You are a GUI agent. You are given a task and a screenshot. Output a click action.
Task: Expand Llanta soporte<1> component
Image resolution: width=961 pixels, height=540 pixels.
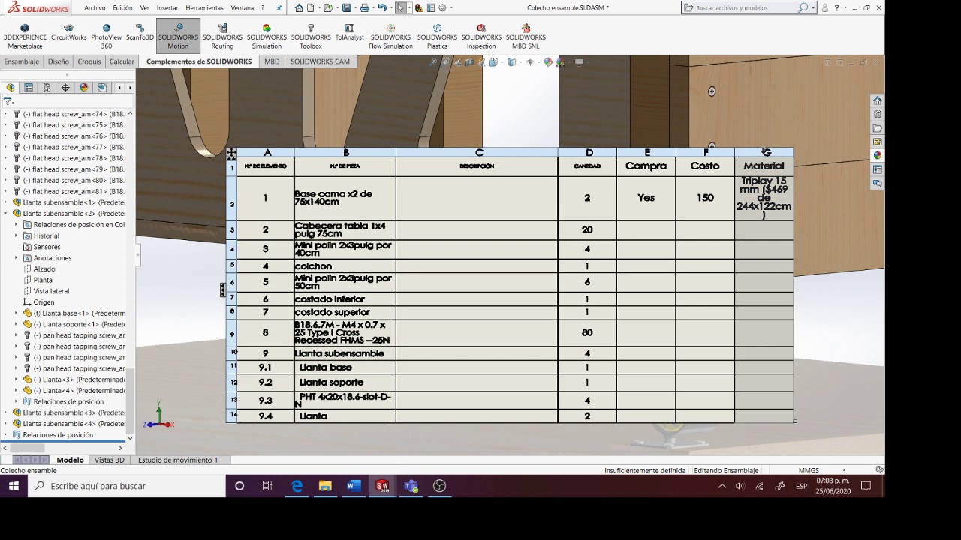tap(17, 324)
